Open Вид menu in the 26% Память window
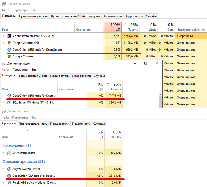This screenshot has width=207, height=187. pos(34,70)
